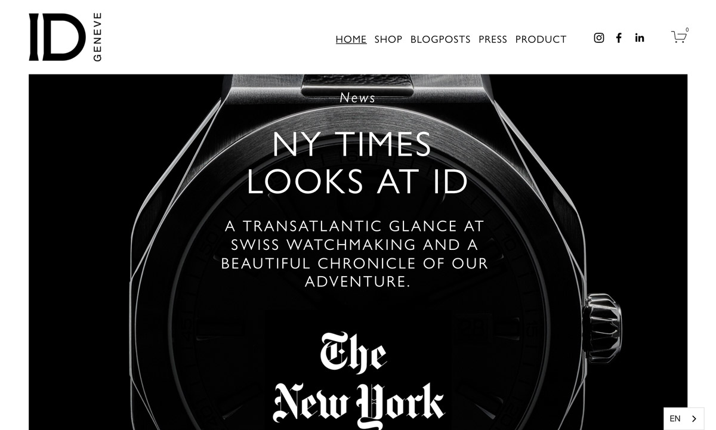Open the shopping cart icon
The image size is (716, 430).
pos(678,37)
